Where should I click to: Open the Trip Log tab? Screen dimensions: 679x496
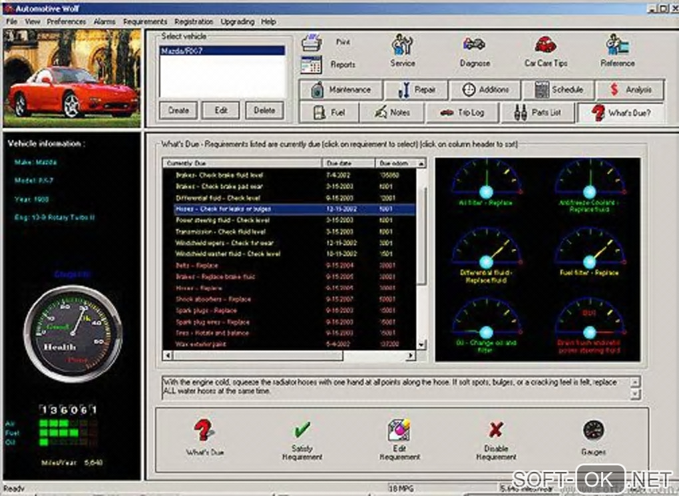463,113
